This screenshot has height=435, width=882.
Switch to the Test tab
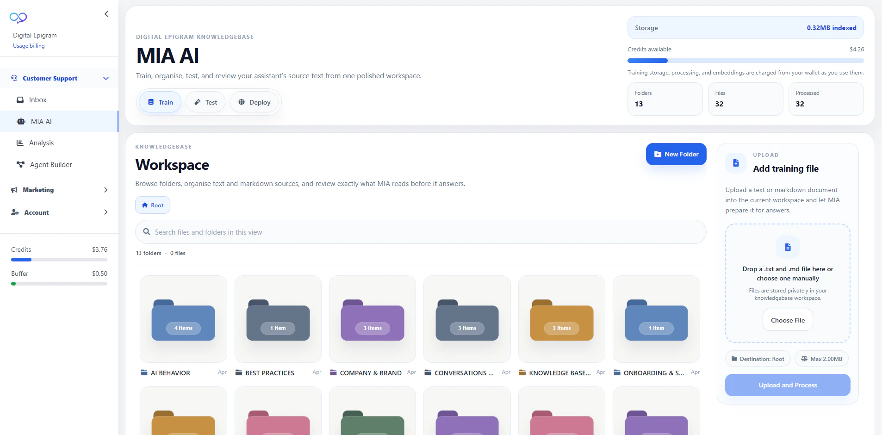pos(205,102)
